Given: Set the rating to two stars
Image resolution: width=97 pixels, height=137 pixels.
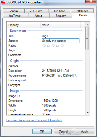Looking at the screenshot, I should [48, 45].
